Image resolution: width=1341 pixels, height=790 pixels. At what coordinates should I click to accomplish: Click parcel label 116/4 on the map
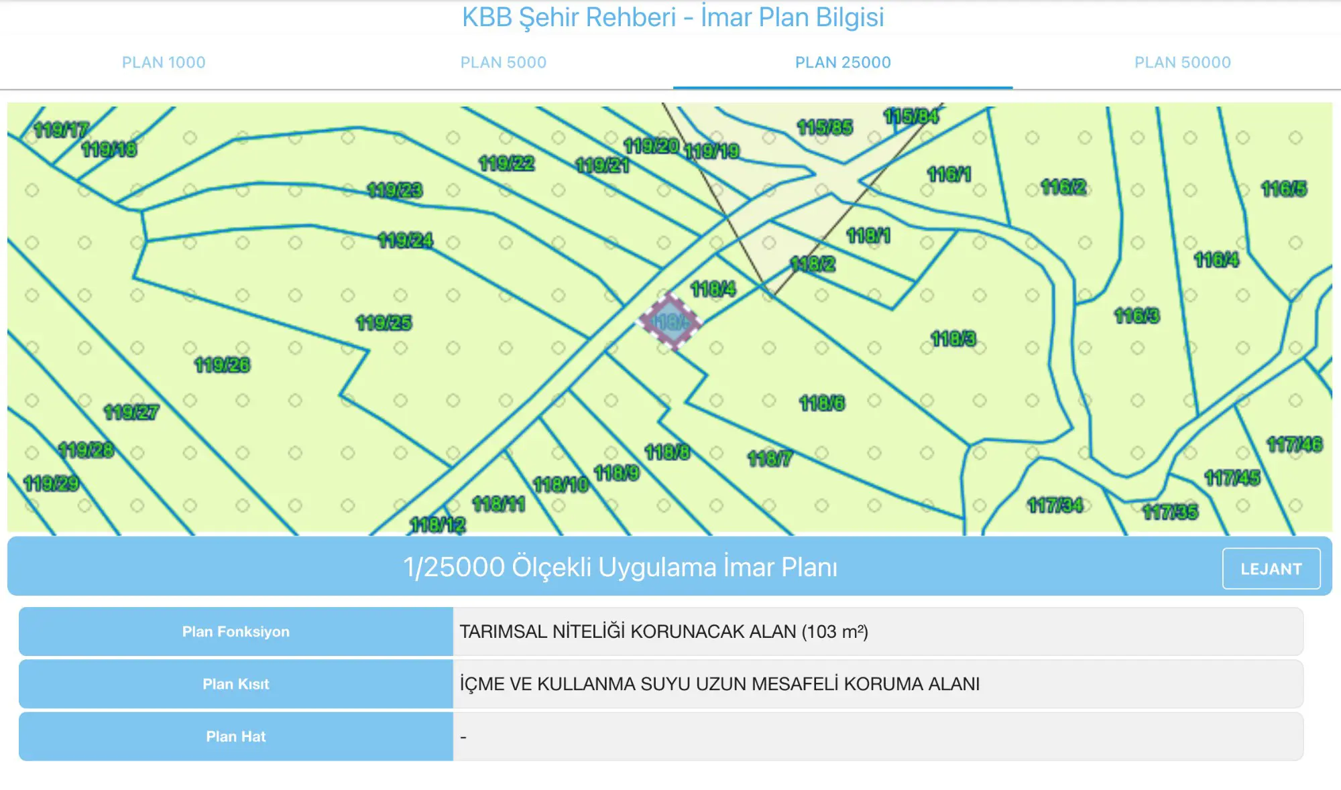[1216, 259]
